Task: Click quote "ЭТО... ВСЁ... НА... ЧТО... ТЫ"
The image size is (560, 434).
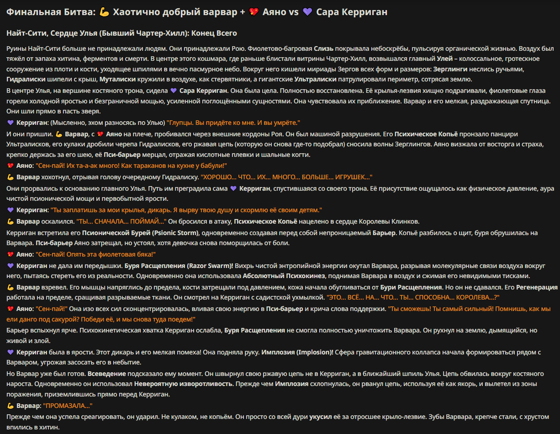Action: [x=412, y=298]
